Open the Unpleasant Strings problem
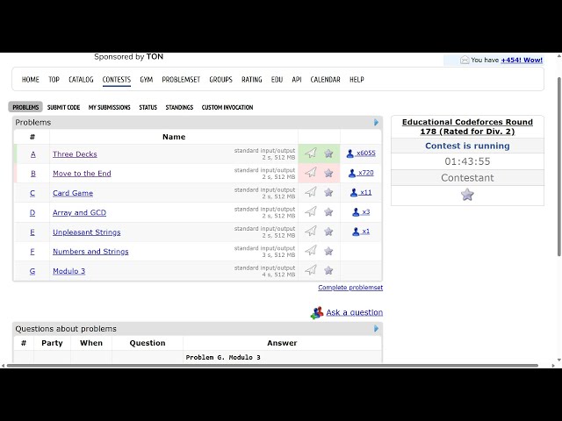Viewport: 562px width, 421px height. click(x=86, y=232)
